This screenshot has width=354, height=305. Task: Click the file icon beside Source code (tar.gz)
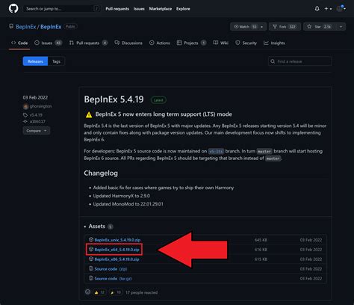pos(91,278)
